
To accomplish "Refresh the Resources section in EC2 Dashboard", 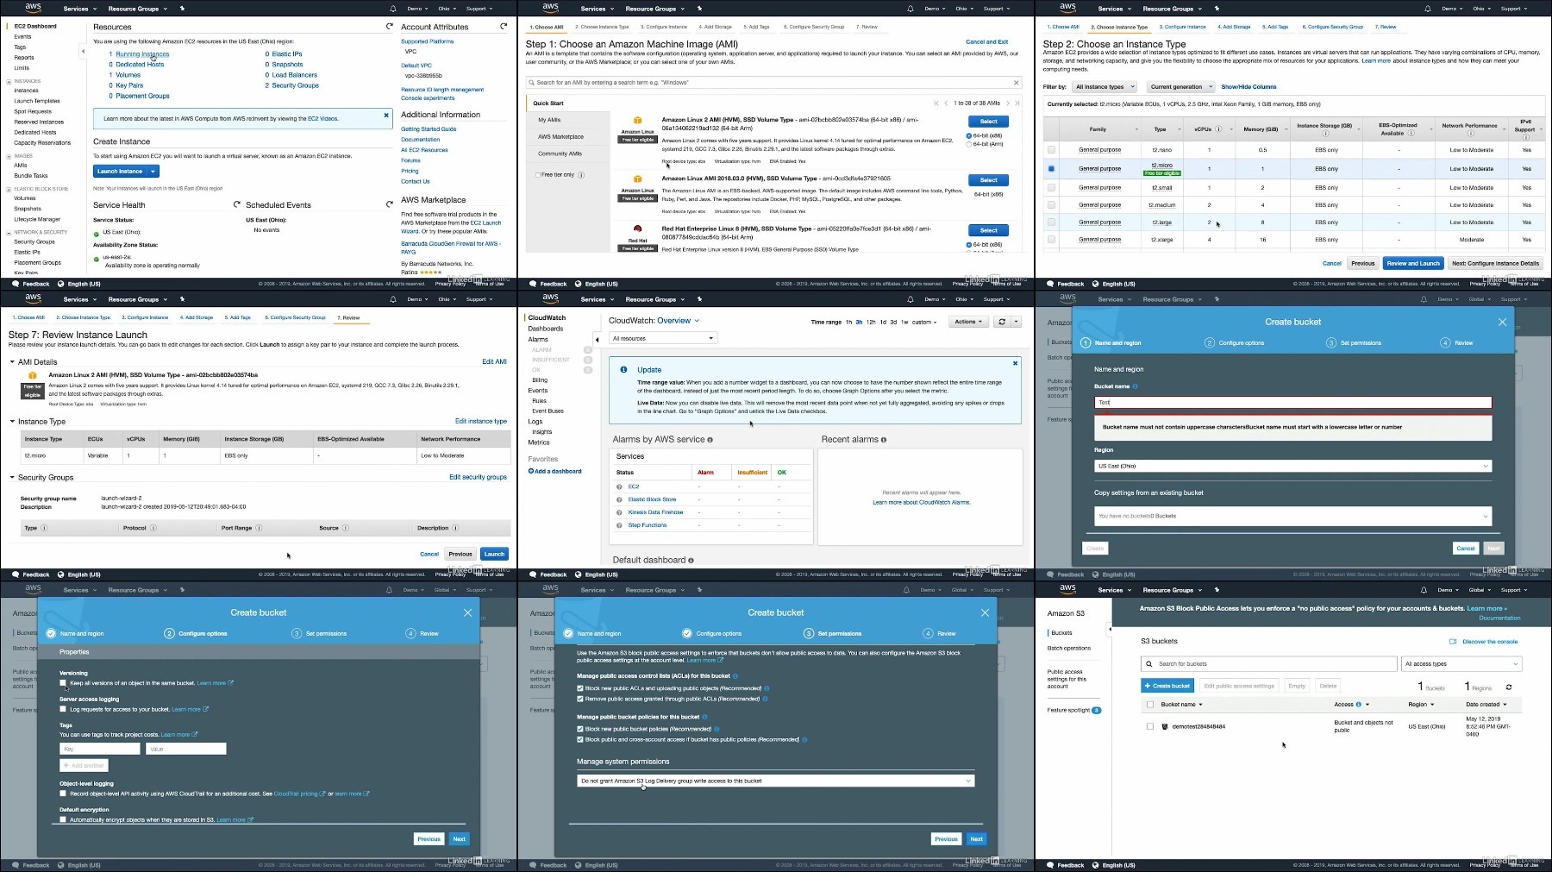I will 390,27.
